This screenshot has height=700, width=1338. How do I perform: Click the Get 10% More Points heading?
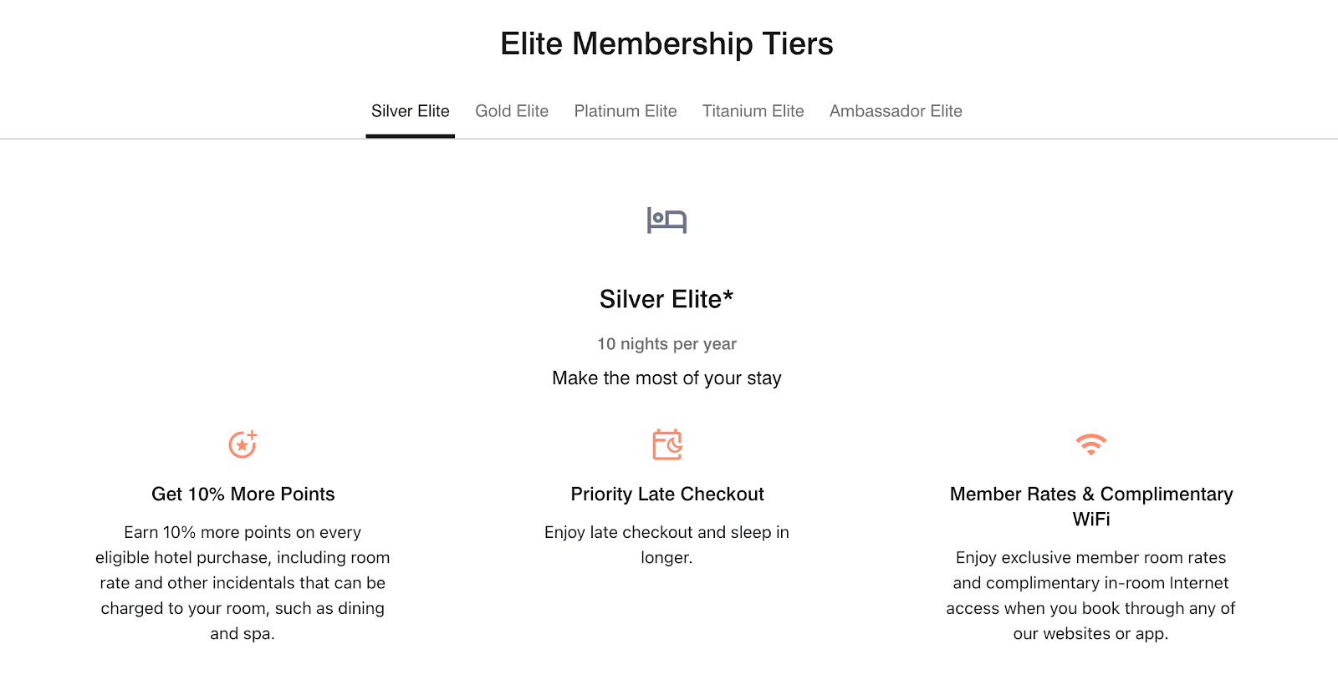pyautogui.click(x=243, y=495)
